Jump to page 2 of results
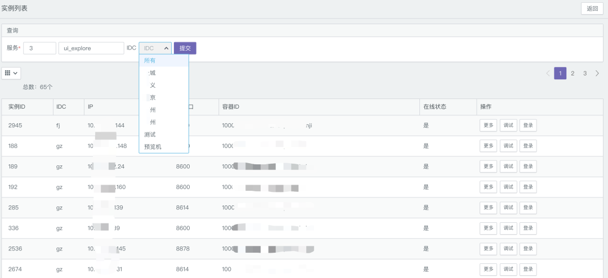This screenshot has width=608, height=278. pos(573,73)
